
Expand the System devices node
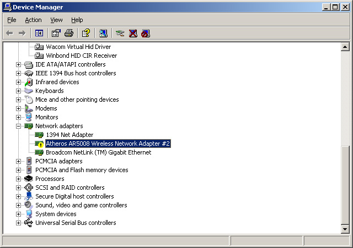[x=18, y=214]
